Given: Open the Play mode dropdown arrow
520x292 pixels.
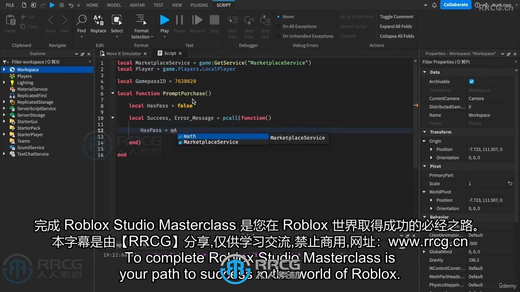Looking at the screenshot, I should [165, 37].
